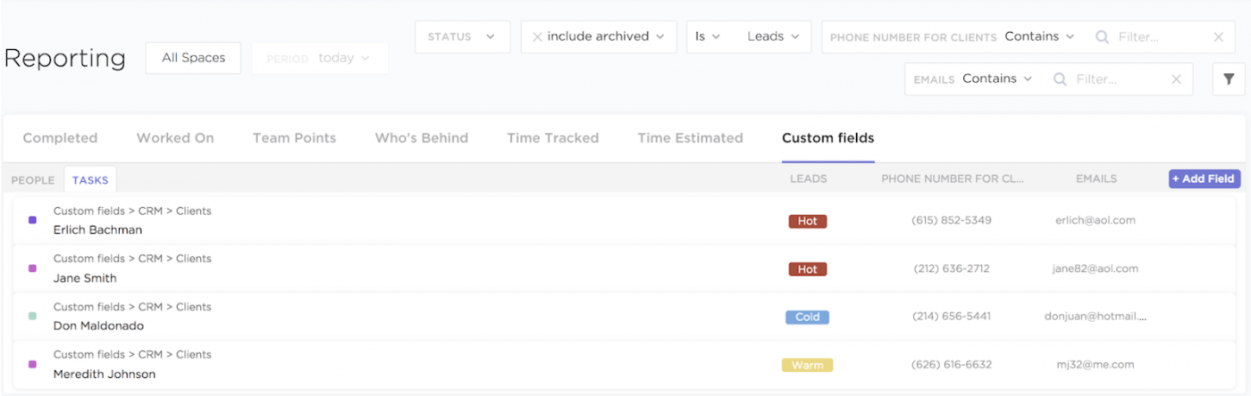The image size is (1251, 396).
Task: Click the All Spaces button
Action: (x=193, y=58)
